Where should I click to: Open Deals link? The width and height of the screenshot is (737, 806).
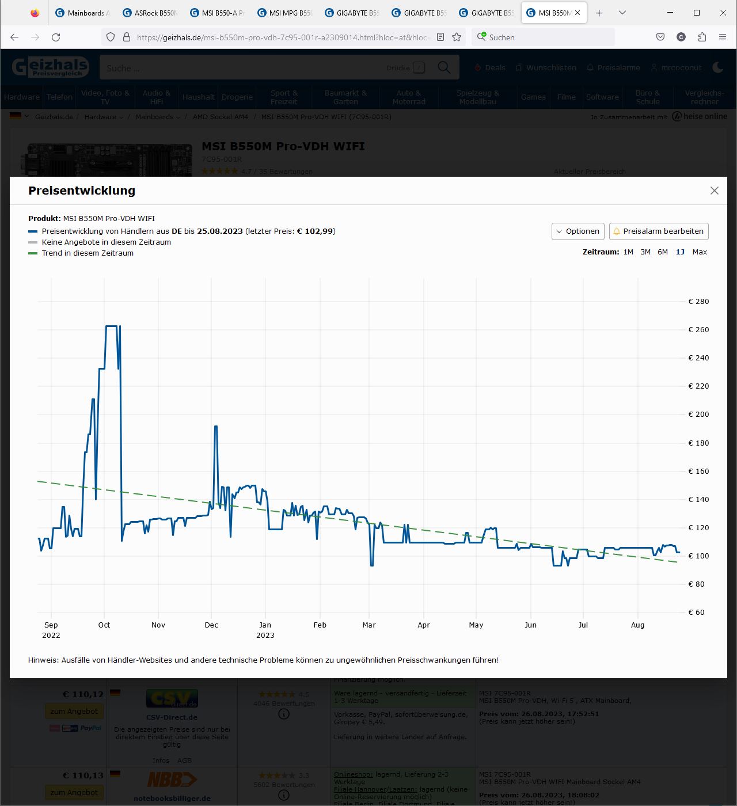[490, 67]
